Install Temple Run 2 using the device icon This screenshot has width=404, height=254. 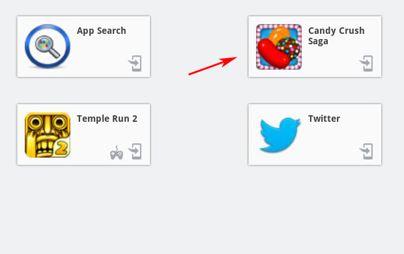coord(135,152)
